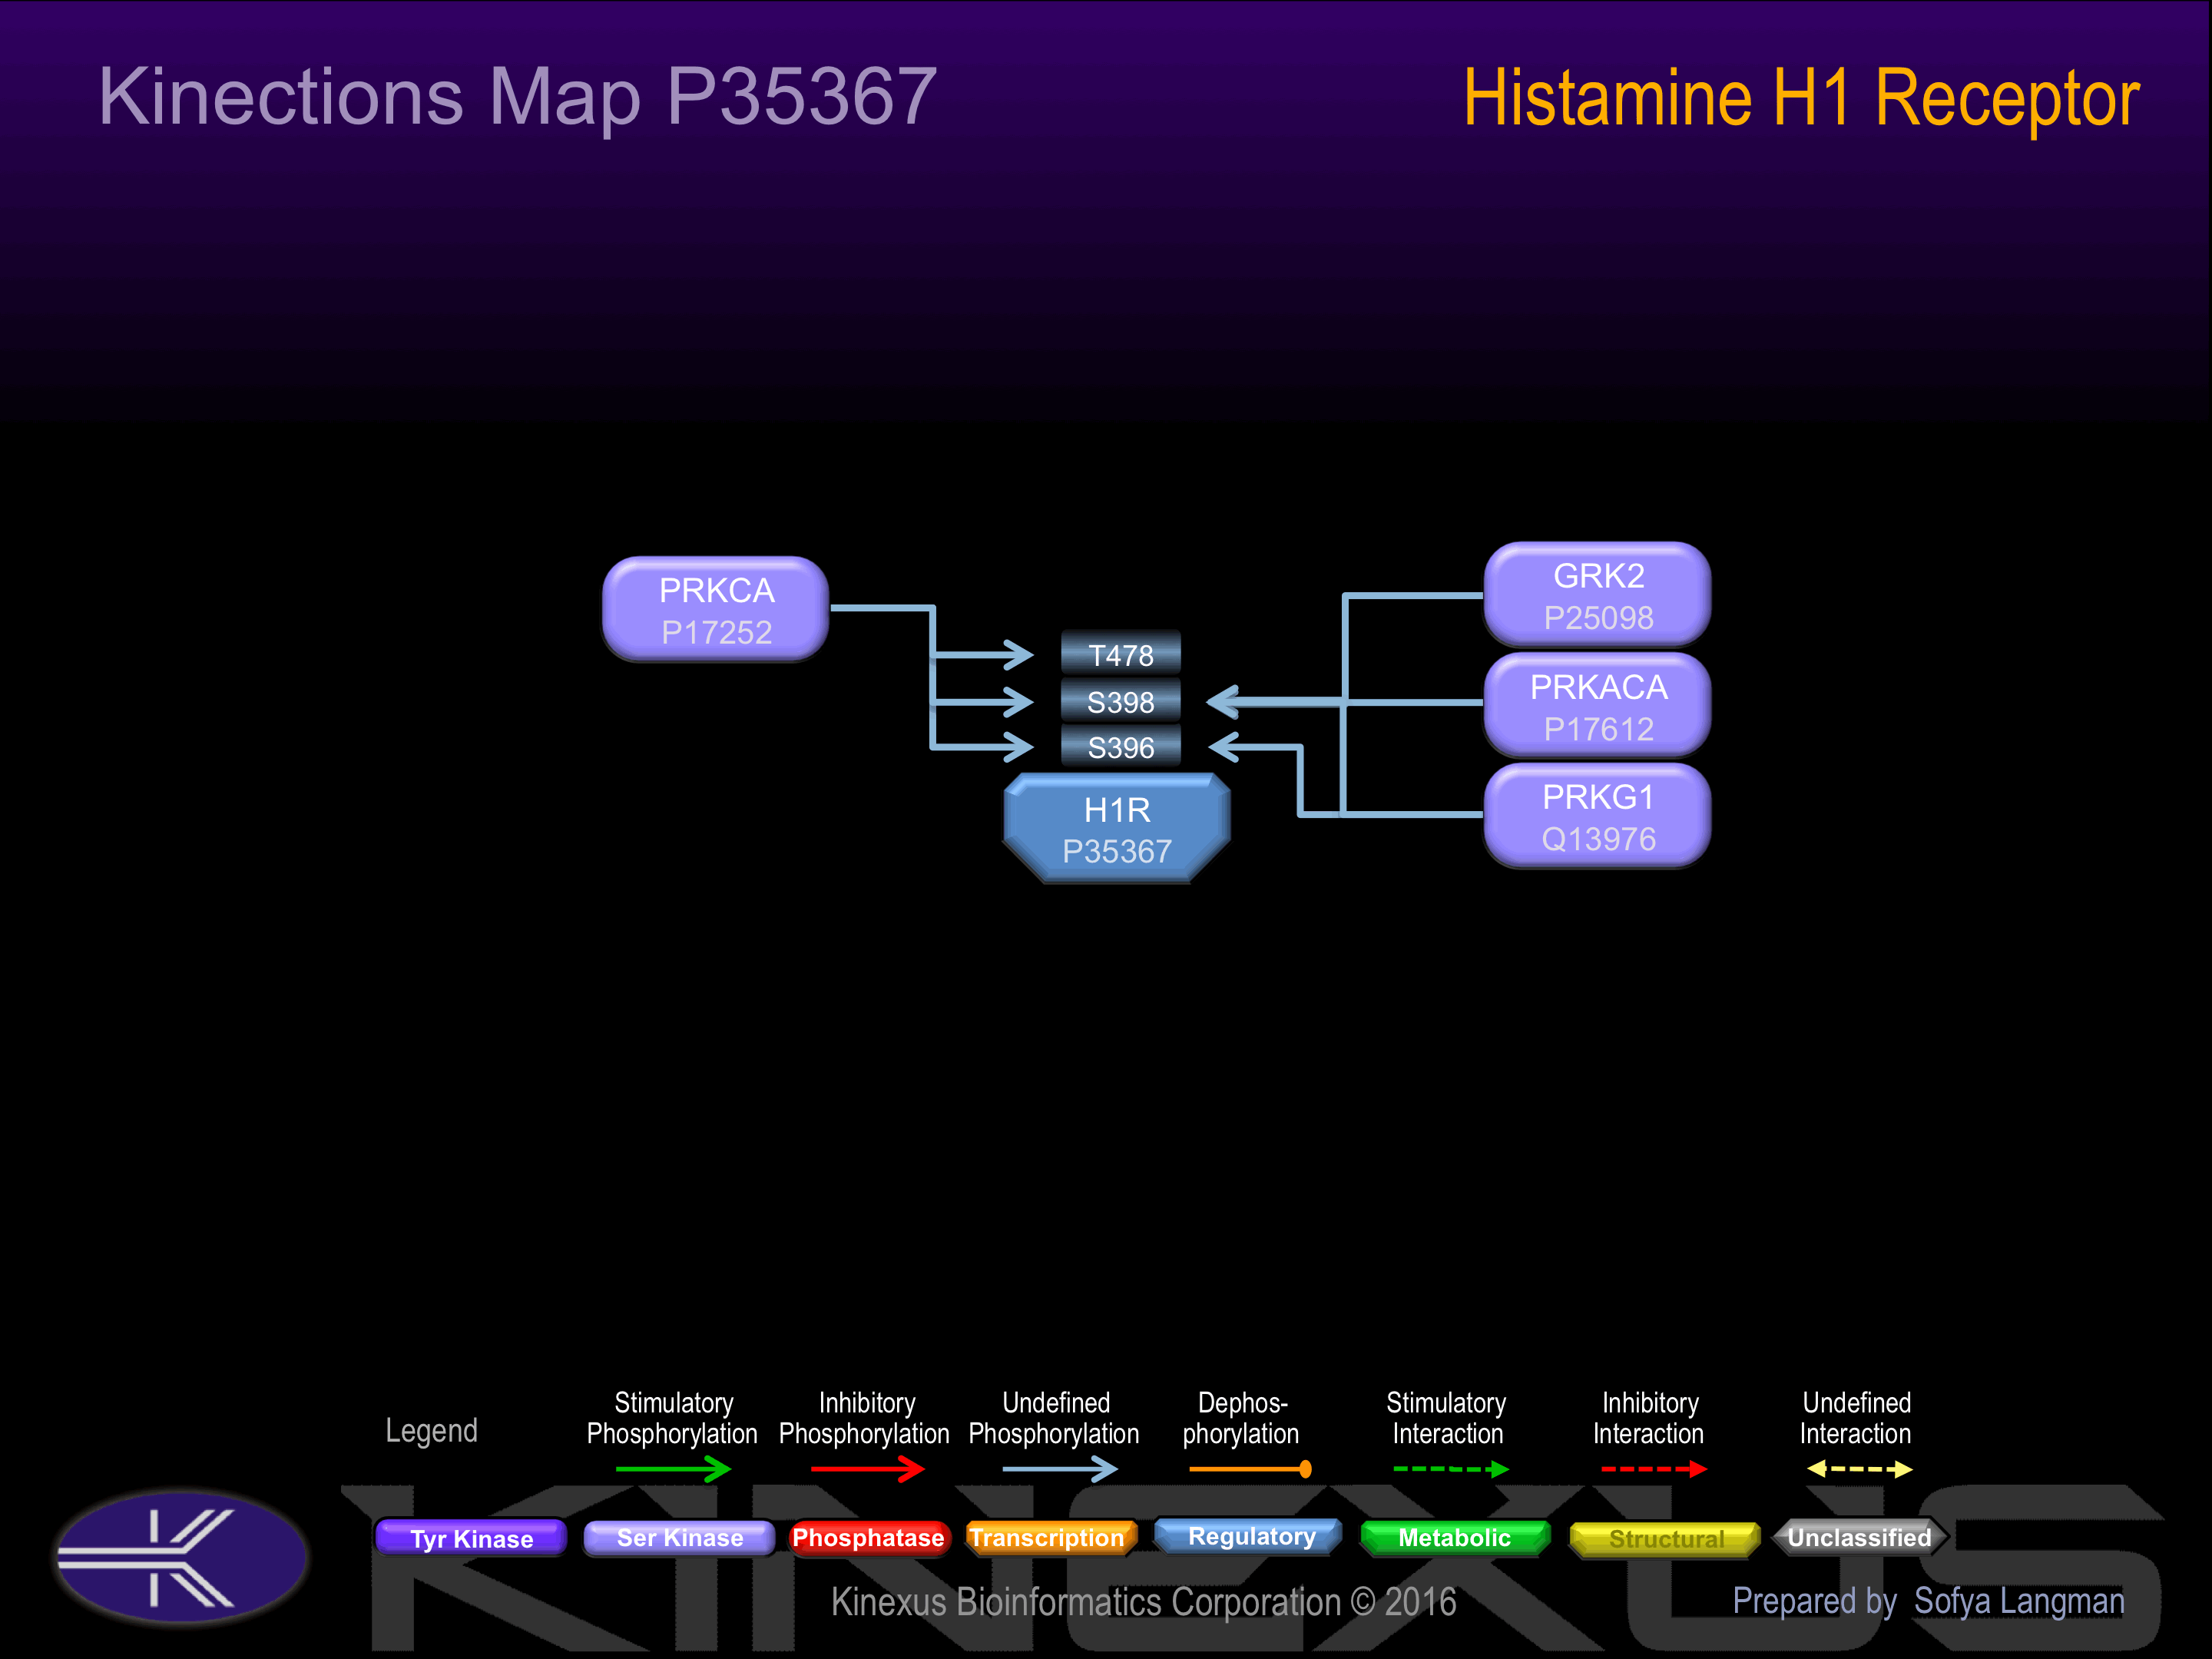Click the red Phosphatase legend swatch
The height and width of the screenshot is (1659, 2212).
[x=868, y=1538]
